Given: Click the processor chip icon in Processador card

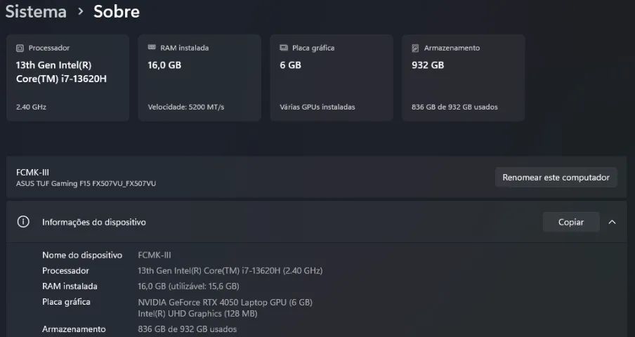Looking at the screenshot, I should pos(20,48).
